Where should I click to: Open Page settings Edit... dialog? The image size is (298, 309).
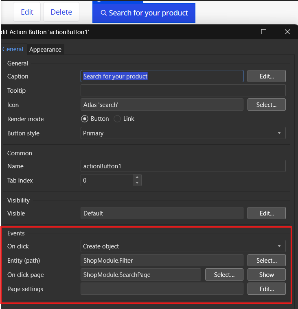[x=266, y=289]
